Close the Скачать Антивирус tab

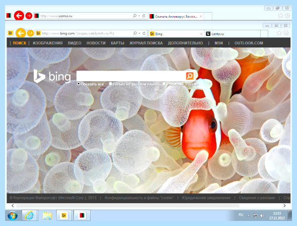pos(201,16)
